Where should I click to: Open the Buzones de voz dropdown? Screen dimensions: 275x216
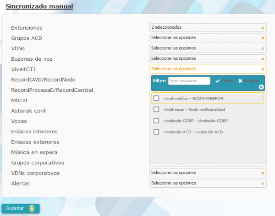tap(208, 58)
